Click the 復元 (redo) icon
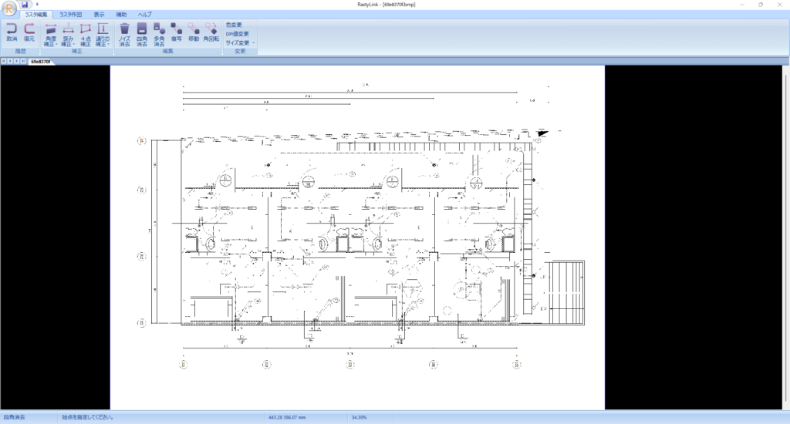Image resolution: width=790 pixels, height=424 pixels. click(x=29, y=32)
